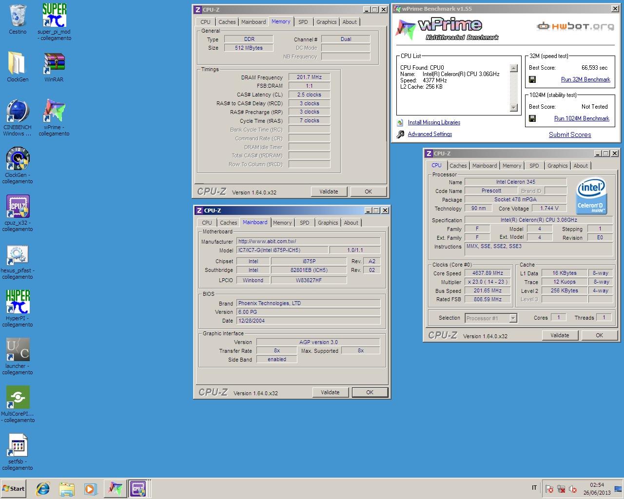Open Mainboard tab in CPU-Z processor window

point(484,166)
